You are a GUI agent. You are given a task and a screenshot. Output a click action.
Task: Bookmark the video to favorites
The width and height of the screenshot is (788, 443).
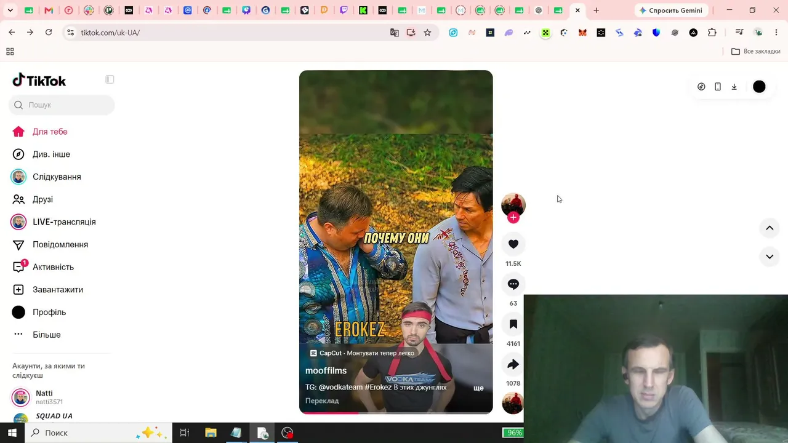click(x=513, y=324)
